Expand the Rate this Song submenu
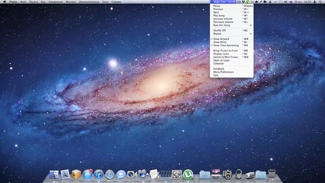Screen dimensions: 325x183 pyautogui.click(x=232, y=25)
